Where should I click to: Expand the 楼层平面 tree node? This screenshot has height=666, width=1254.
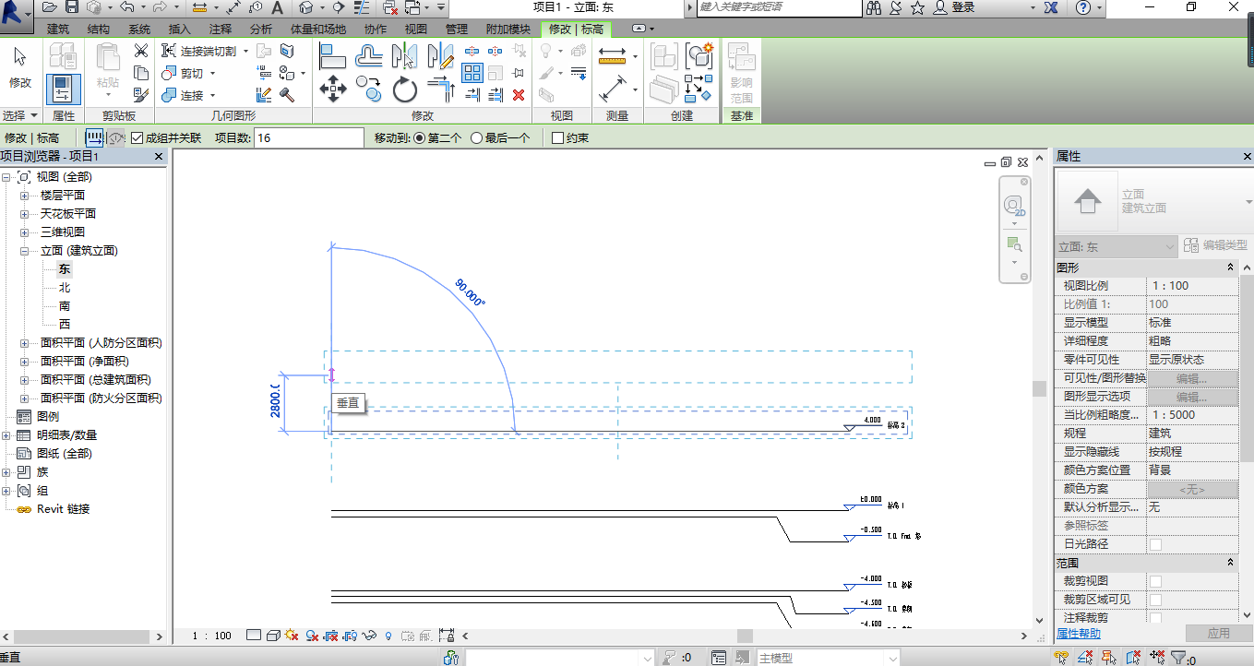coord(25,196)
